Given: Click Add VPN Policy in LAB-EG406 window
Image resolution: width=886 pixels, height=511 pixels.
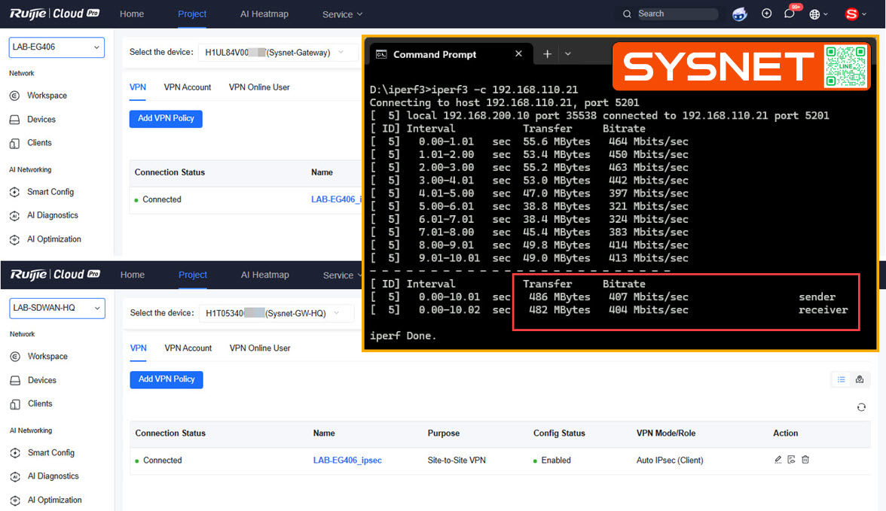Looking at the screenshot, I should click(x=166, y=119).
